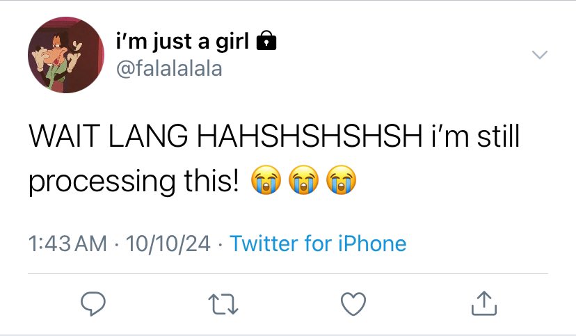The width and height of the screenshot is (576, 336).
Task: Click the words WAIT LANG in the tweet
Action: pyautogui.click(x=109, y=136)
